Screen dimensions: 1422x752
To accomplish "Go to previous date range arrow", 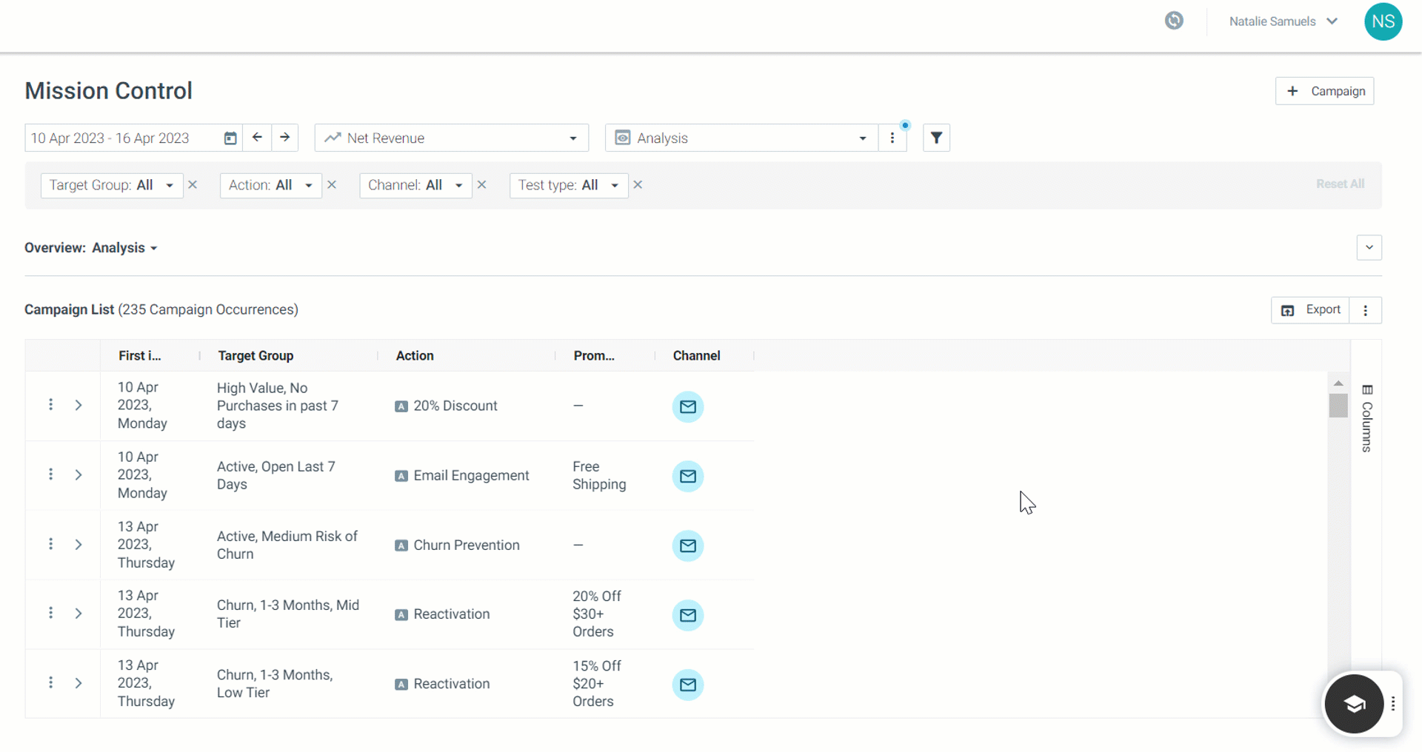I will click(257, 138).
